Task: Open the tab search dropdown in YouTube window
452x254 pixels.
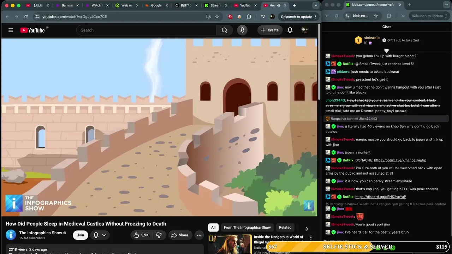Action: click(315, 5)
